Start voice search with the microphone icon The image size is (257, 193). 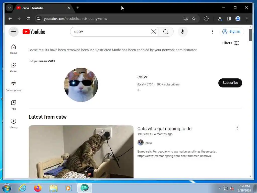tap(183, 32)
